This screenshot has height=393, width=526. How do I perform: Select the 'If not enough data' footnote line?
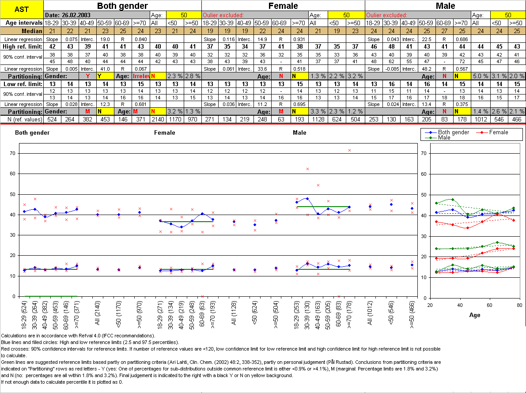coord(62,382)
